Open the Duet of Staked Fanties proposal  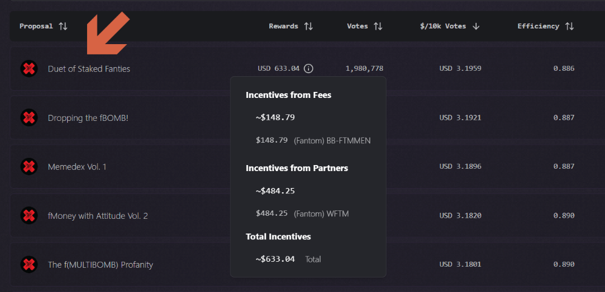point(89,69)
